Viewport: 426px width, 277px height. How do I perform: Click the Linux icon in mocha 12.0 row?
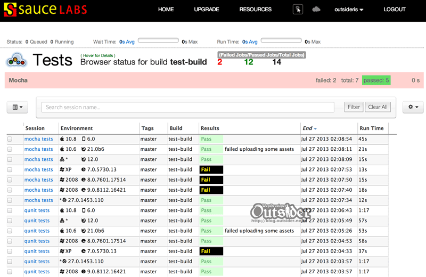coord(62,159)
